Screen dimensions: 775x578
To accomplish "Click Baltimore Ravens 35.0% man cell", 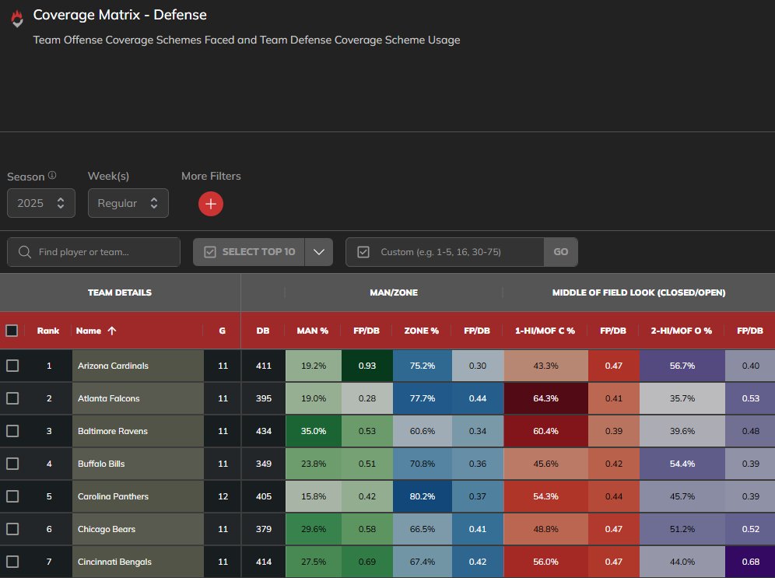I will (314, 431).
